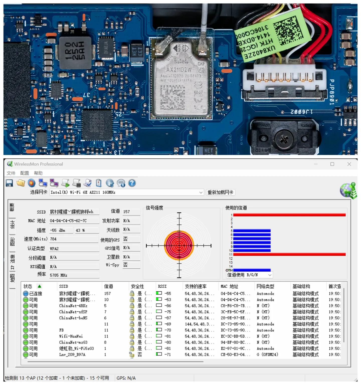Image resolution: width=361 pixels, height=385 pixels.
Task: Click the open folder toolbar icon
Action: [x=21, y=183]
